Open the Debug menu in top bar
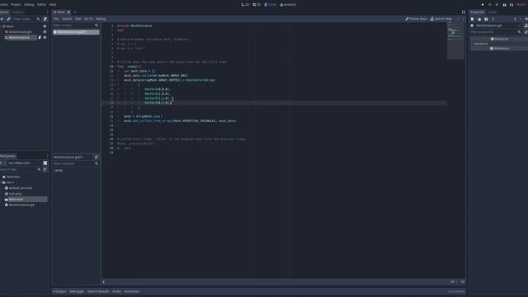This screenshot has height=297, width=528. click(x=29, y=5)
